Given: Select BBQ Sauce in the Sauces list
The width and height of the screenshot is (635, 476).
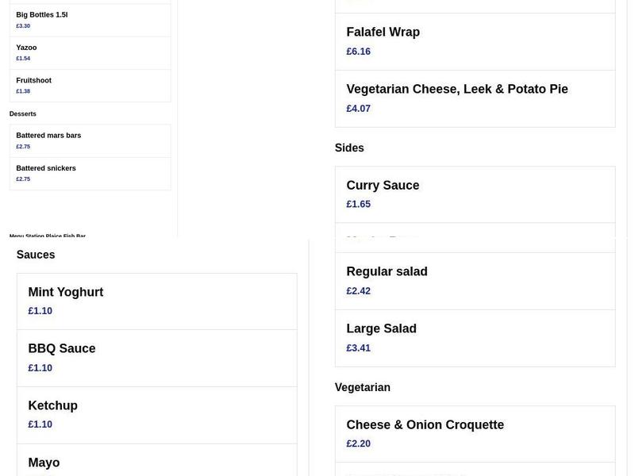Looking at the screenshot, I should pyautogui.click(x=61, y=348).
